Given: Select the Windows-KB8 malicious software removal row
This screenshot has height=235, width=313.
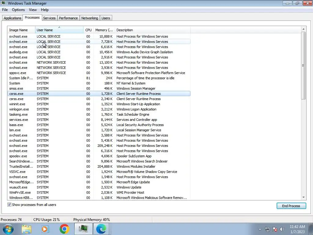Looking at the screenshot, I should click(99, 197).
